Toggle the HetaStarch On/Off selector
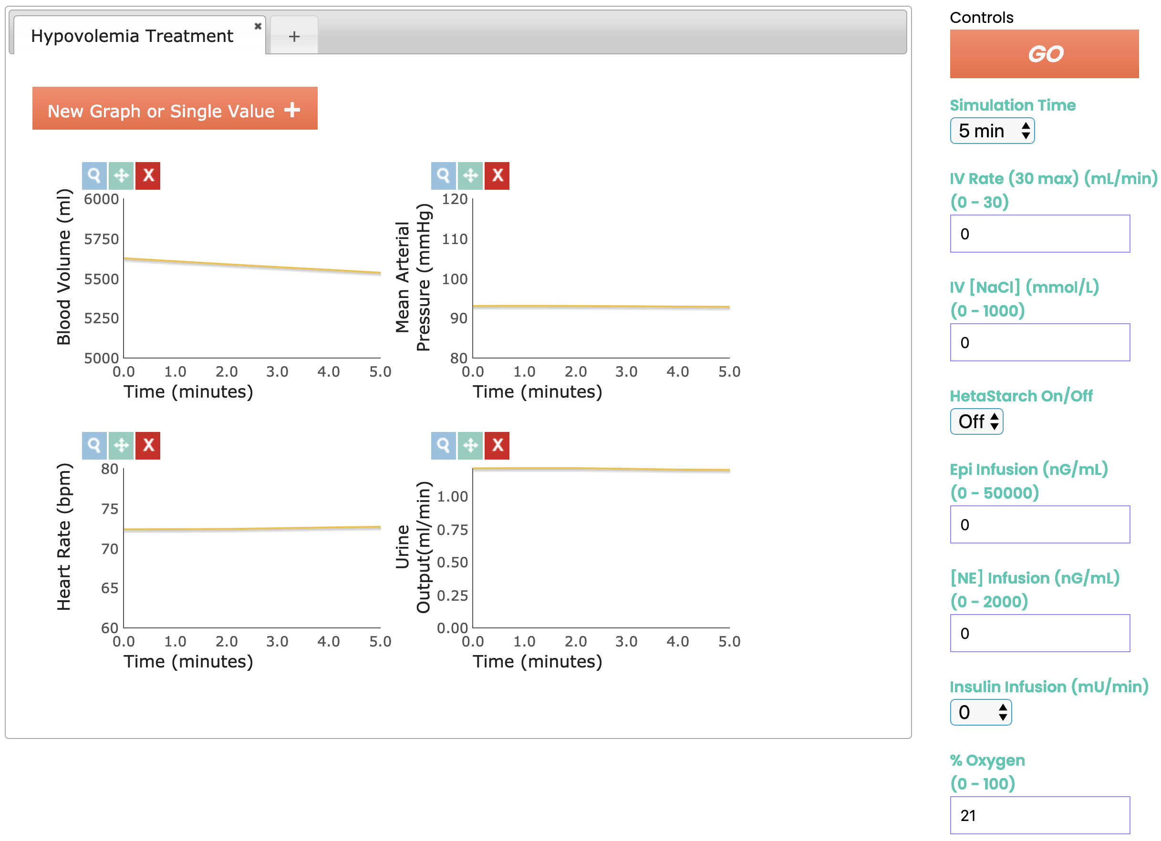The width and height of the screenshot is (1161, 841). 976,421
